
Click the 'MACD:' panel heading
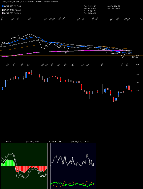[x=8, y=141]
